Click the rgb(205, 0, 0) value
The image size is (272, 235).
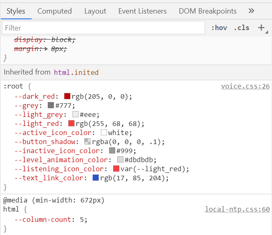tap(100, 96)
